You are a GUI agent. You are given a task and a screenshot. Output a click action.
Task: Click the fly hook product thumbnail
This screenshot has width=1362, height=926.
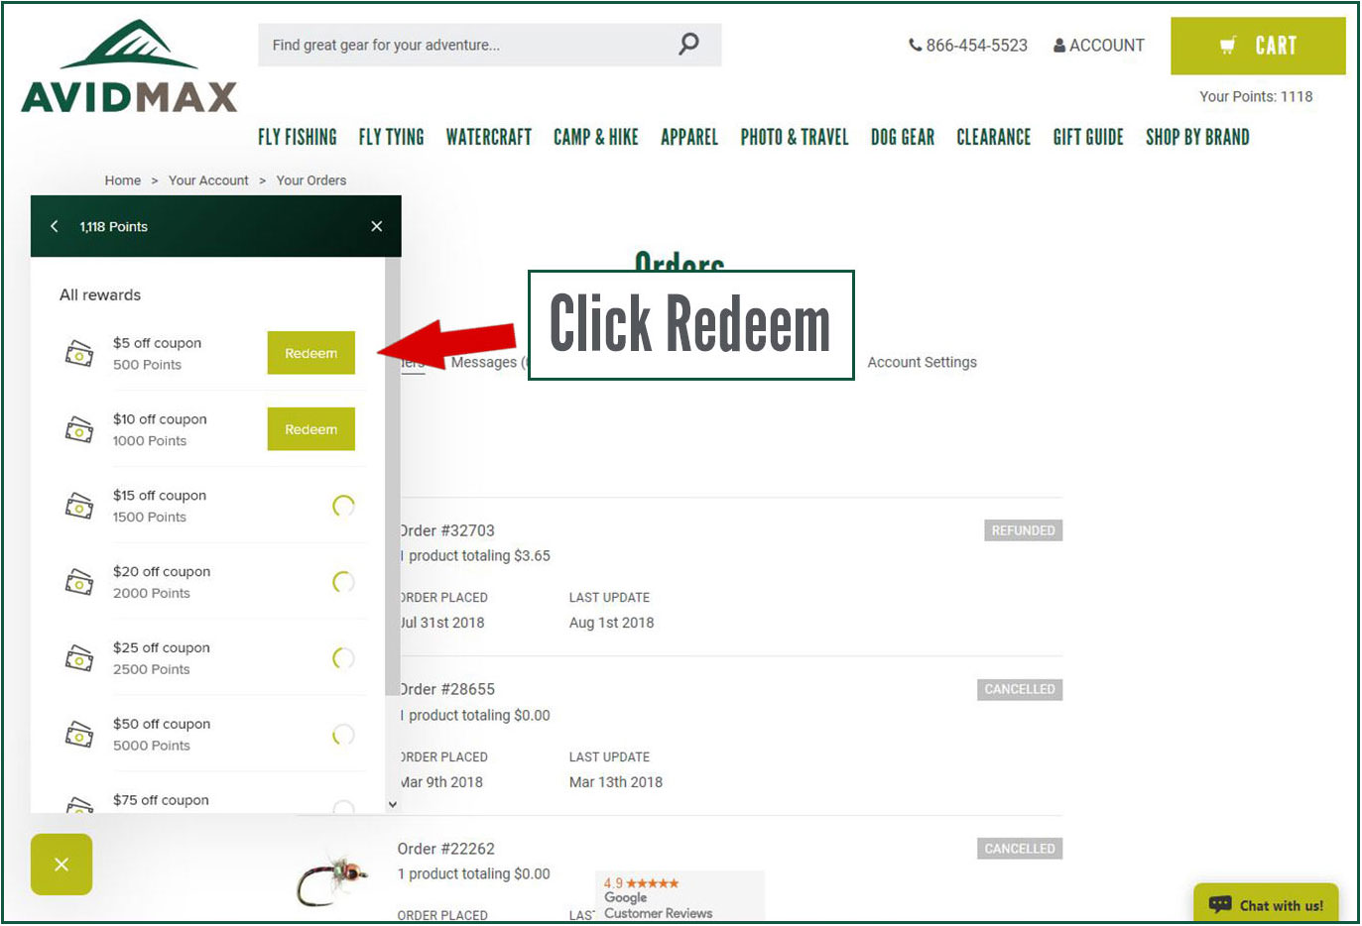333,878
